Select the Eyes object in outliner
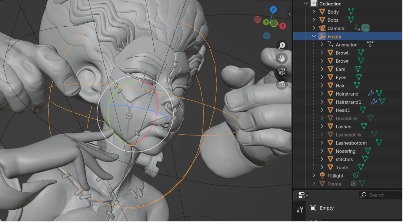The image size is (403, 222). [341, 77]
